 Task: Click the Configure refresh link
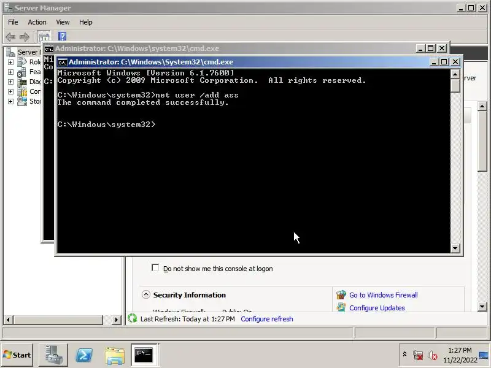(267, 319)
